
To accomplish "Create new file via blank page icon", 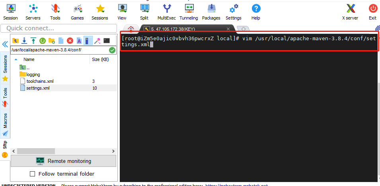I will pyautogui.click(x=61, y=41).
